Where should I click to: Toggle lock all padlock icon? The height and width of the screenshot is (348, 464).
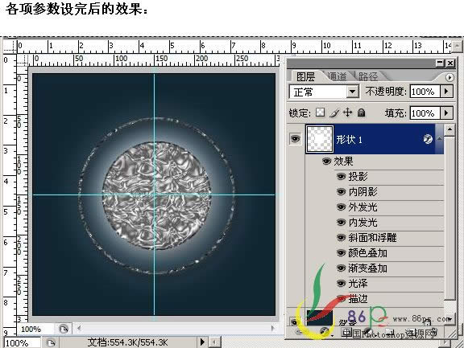[361, 113]
